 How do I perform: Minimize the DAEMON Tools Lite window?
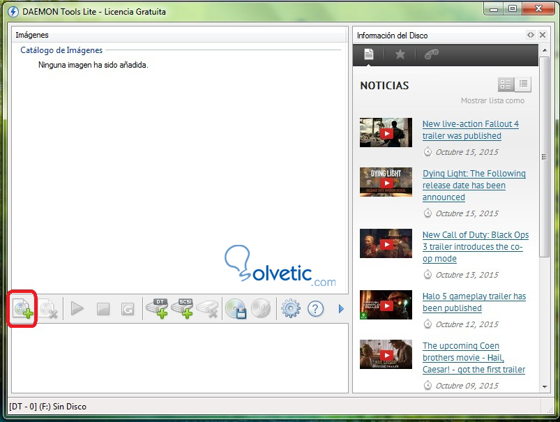click(x=494, y=9)
